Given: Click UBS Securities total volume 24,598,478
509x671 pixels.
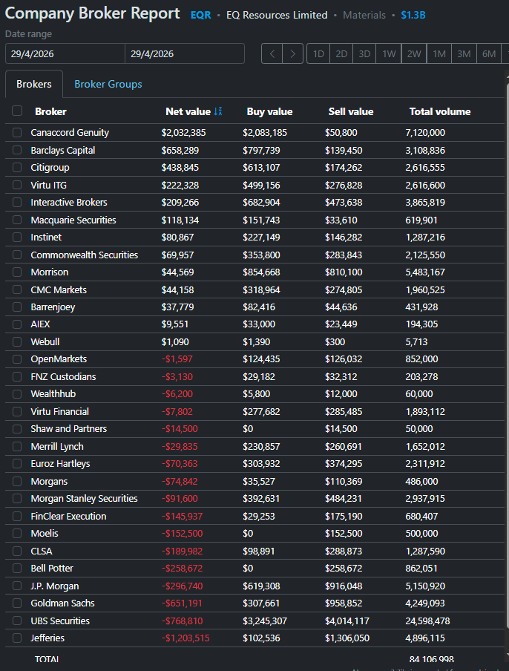Looking at the screenshot, I should [x=427, y=621].
